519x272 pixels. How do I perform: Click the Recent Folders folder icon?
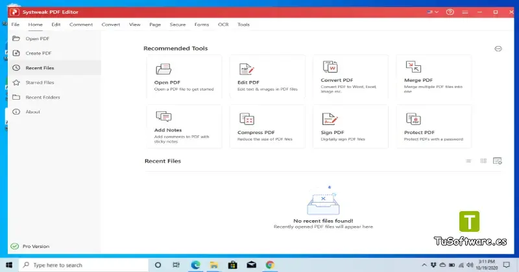tap(16, 97)
